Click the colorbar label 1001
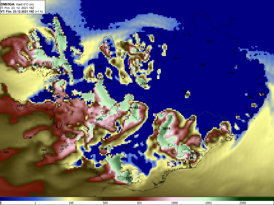274x205 pixels. (209, 203)
